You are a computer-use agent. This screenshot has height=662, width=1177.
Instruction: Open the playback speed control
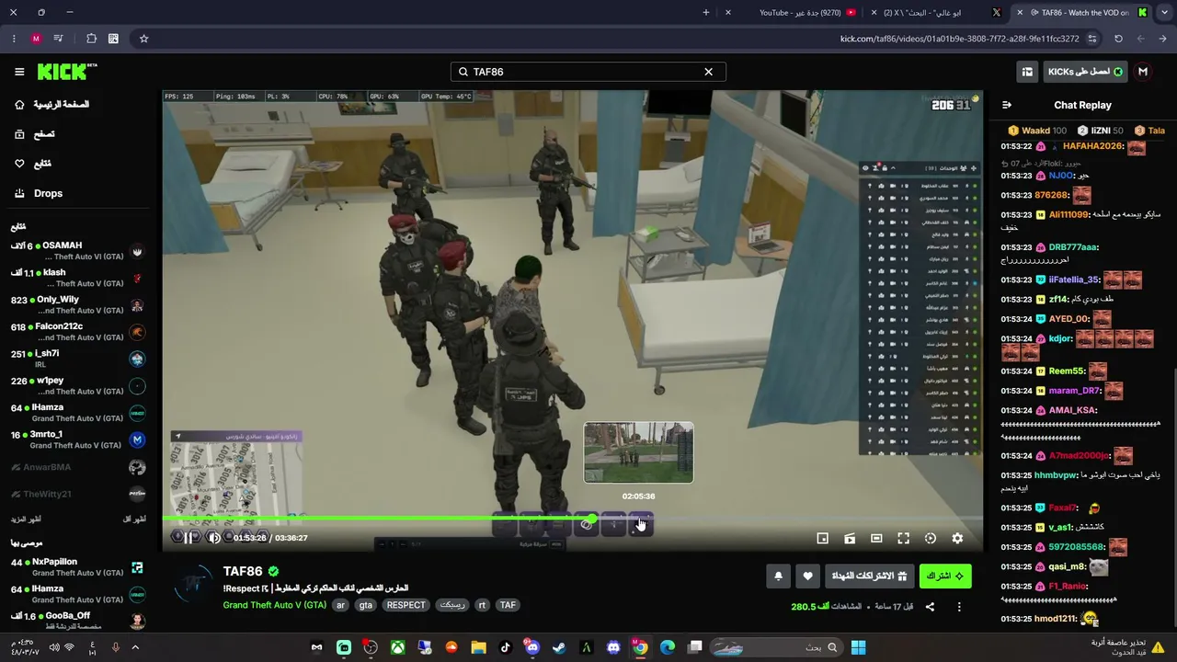930,538
